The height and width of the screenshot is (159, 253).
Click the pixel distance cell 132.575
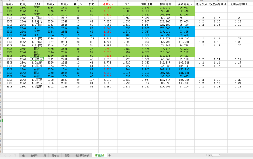166,8
